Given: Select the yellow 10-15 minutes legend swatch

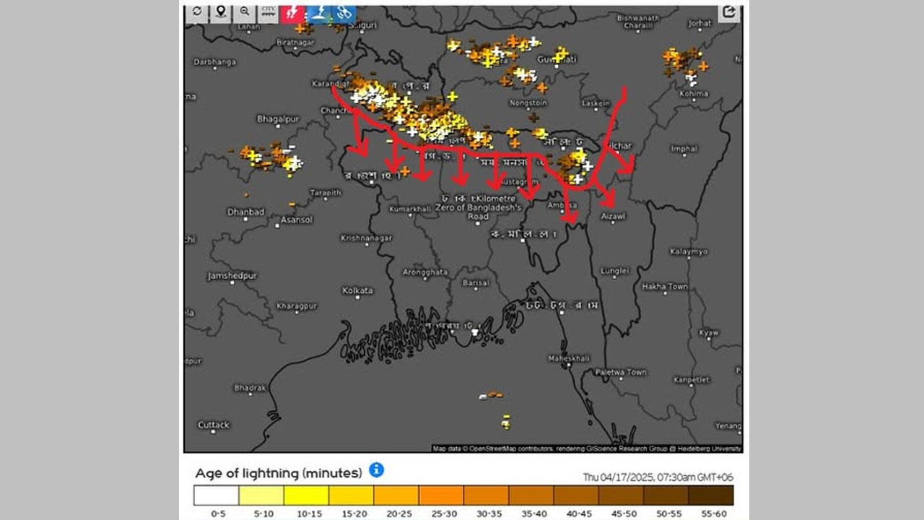Looking at the screenshot, I should pos(306,495).
